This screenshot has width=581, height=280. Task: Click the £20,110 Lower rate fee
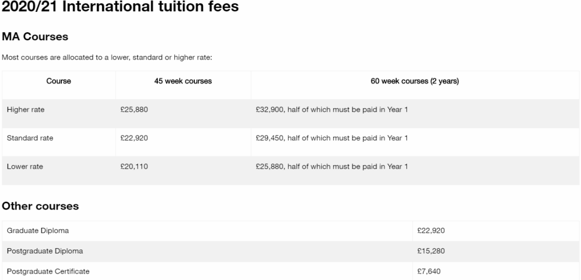134,167
